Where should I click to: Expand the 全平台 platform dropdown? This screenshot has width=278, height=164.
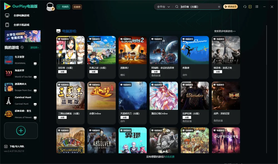(163, 7)
